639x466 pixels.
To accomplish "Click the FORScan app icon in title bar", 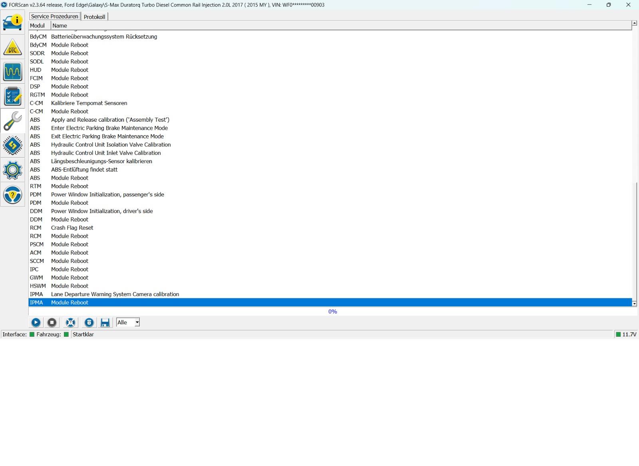I will tap(4, 5).
